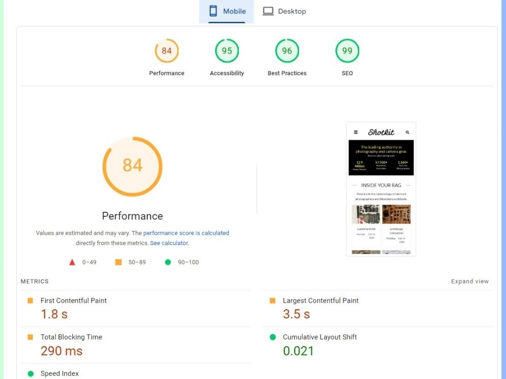The height and width of the screenshot is (379, 506).
Task: Click the SEO label
Action: pyautogui.click(x=347, y=73)
